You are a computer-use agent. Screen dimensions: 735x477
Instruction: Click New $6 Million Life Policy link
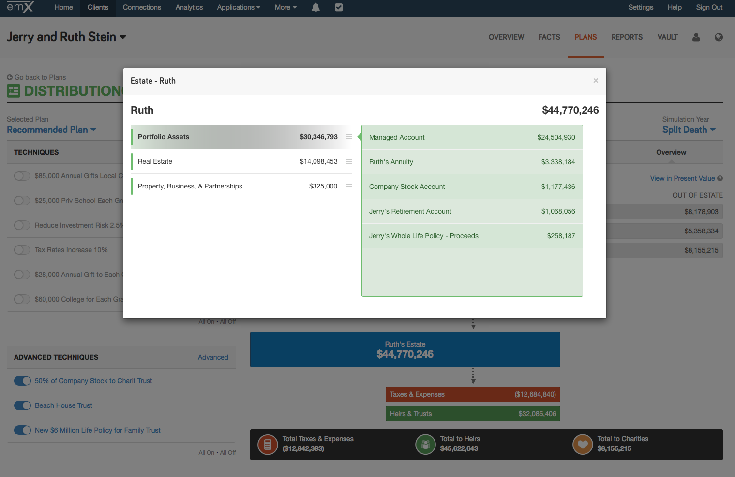pos(98,430)
